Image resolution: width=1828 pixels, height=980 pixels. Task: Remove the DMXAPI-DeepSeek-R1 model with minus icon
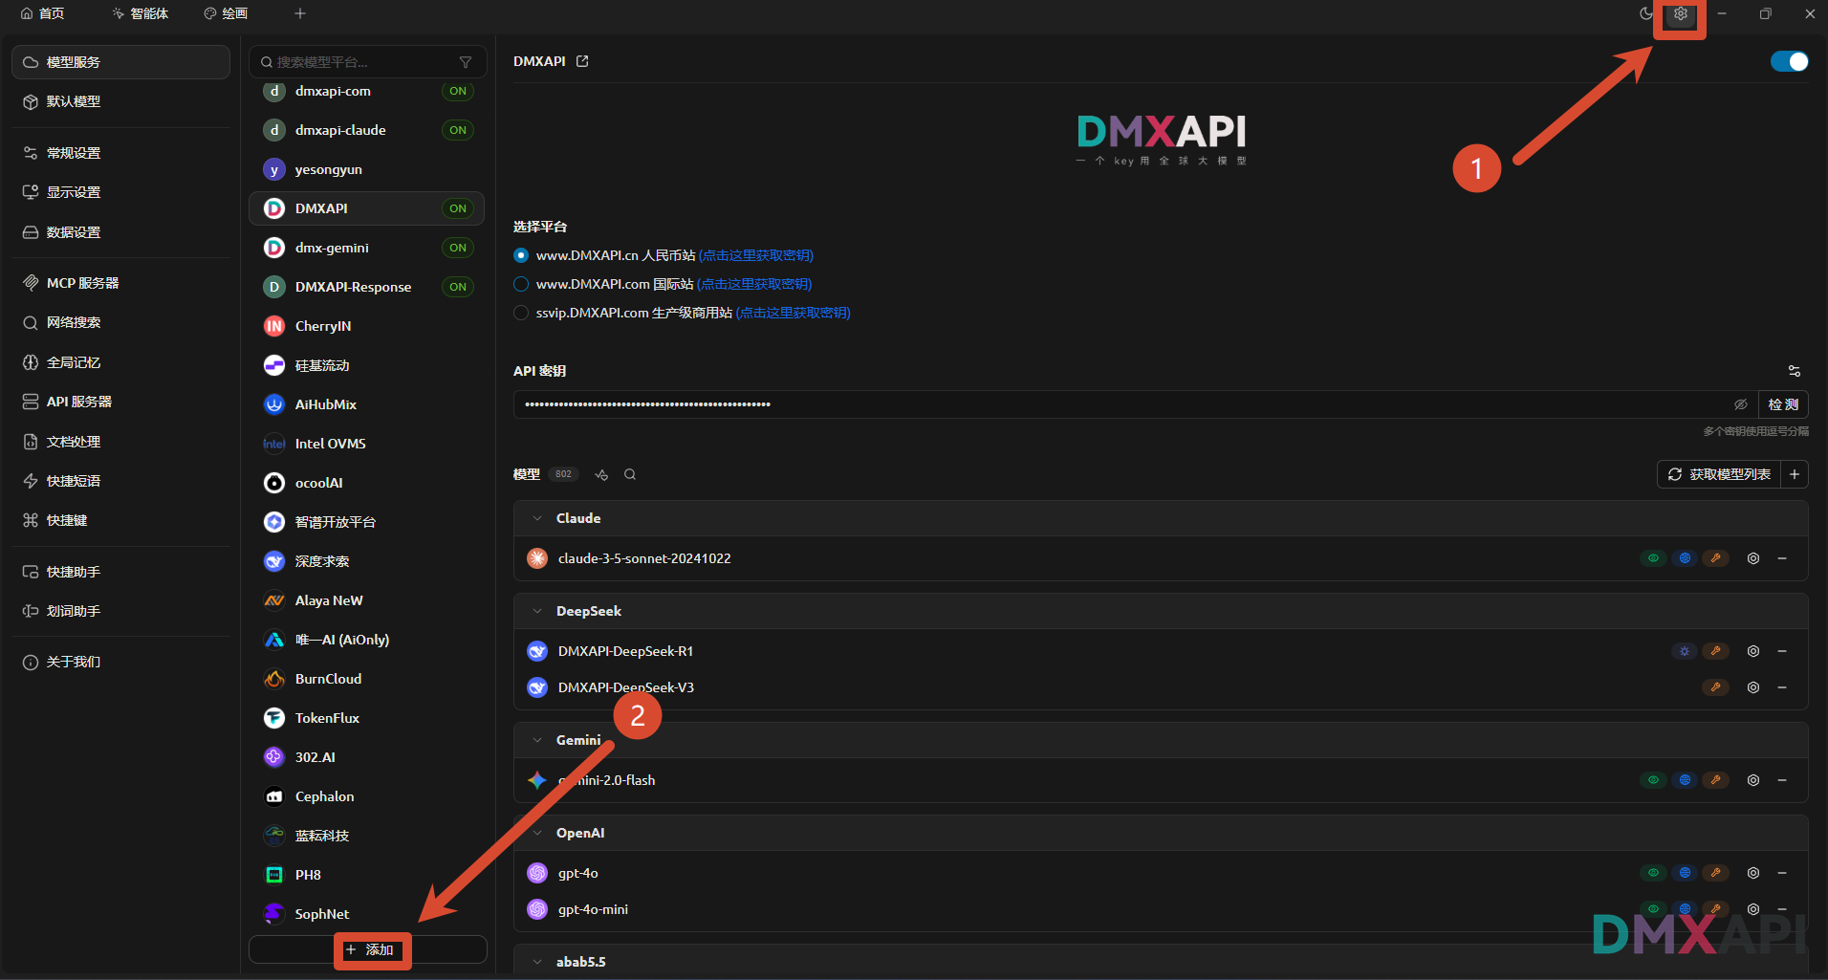tap(1782, 651)
